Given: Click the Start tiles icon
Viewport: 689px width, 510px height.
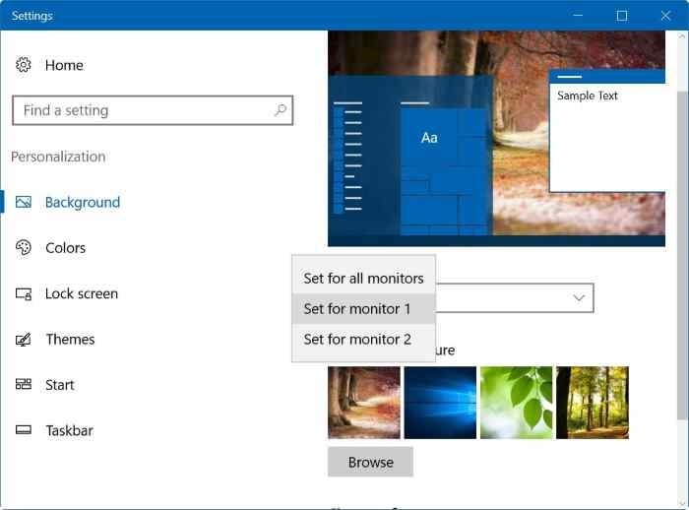Looking at the screenshot, I should pyautogui.click(x=24, y=384).
